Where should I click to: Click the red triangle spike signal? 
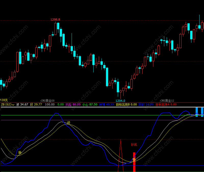tap(121, 156)
